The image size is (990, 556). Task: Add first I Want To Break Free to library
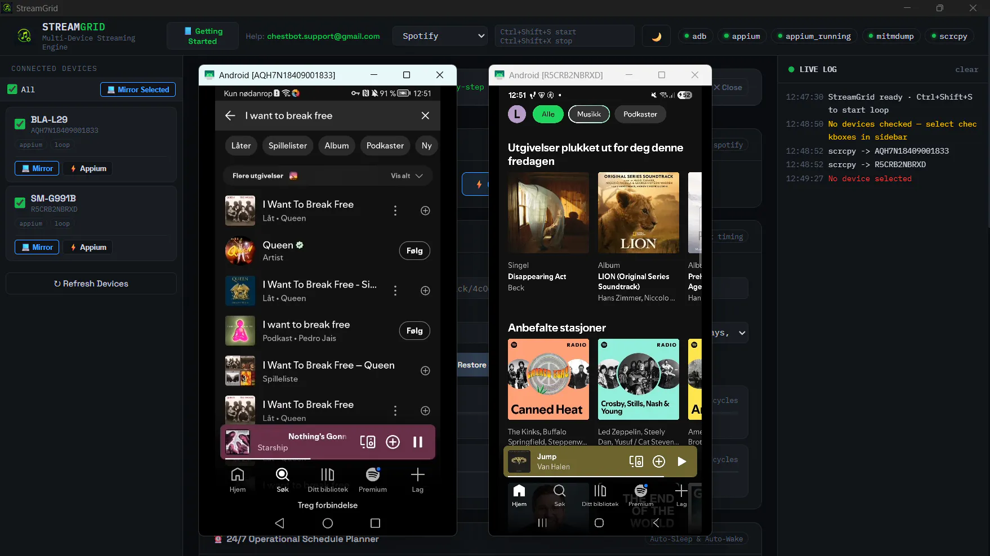425,210
